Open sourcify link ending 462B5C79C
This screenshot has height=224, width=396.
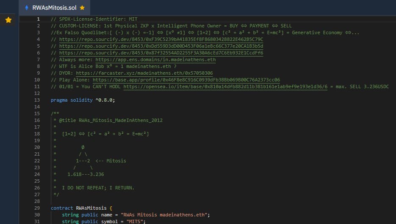tap(161, 39)
